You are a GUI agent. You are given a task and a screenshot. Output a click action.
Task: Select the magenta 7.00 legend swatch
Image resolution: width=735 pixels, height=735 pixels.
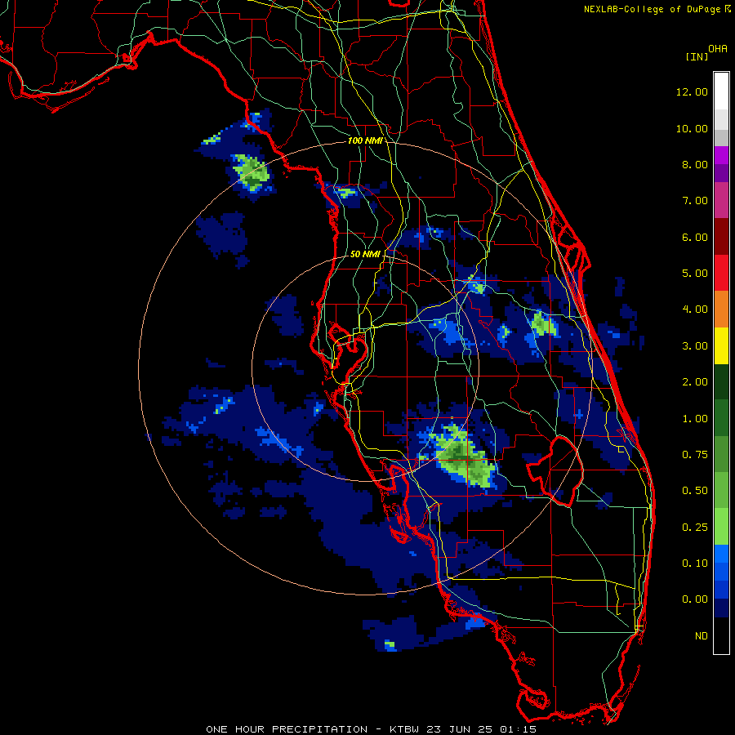721,200
